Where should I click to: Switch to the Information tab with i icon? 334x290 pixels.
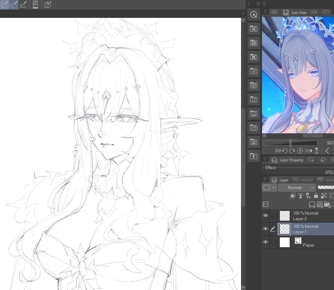325,12
